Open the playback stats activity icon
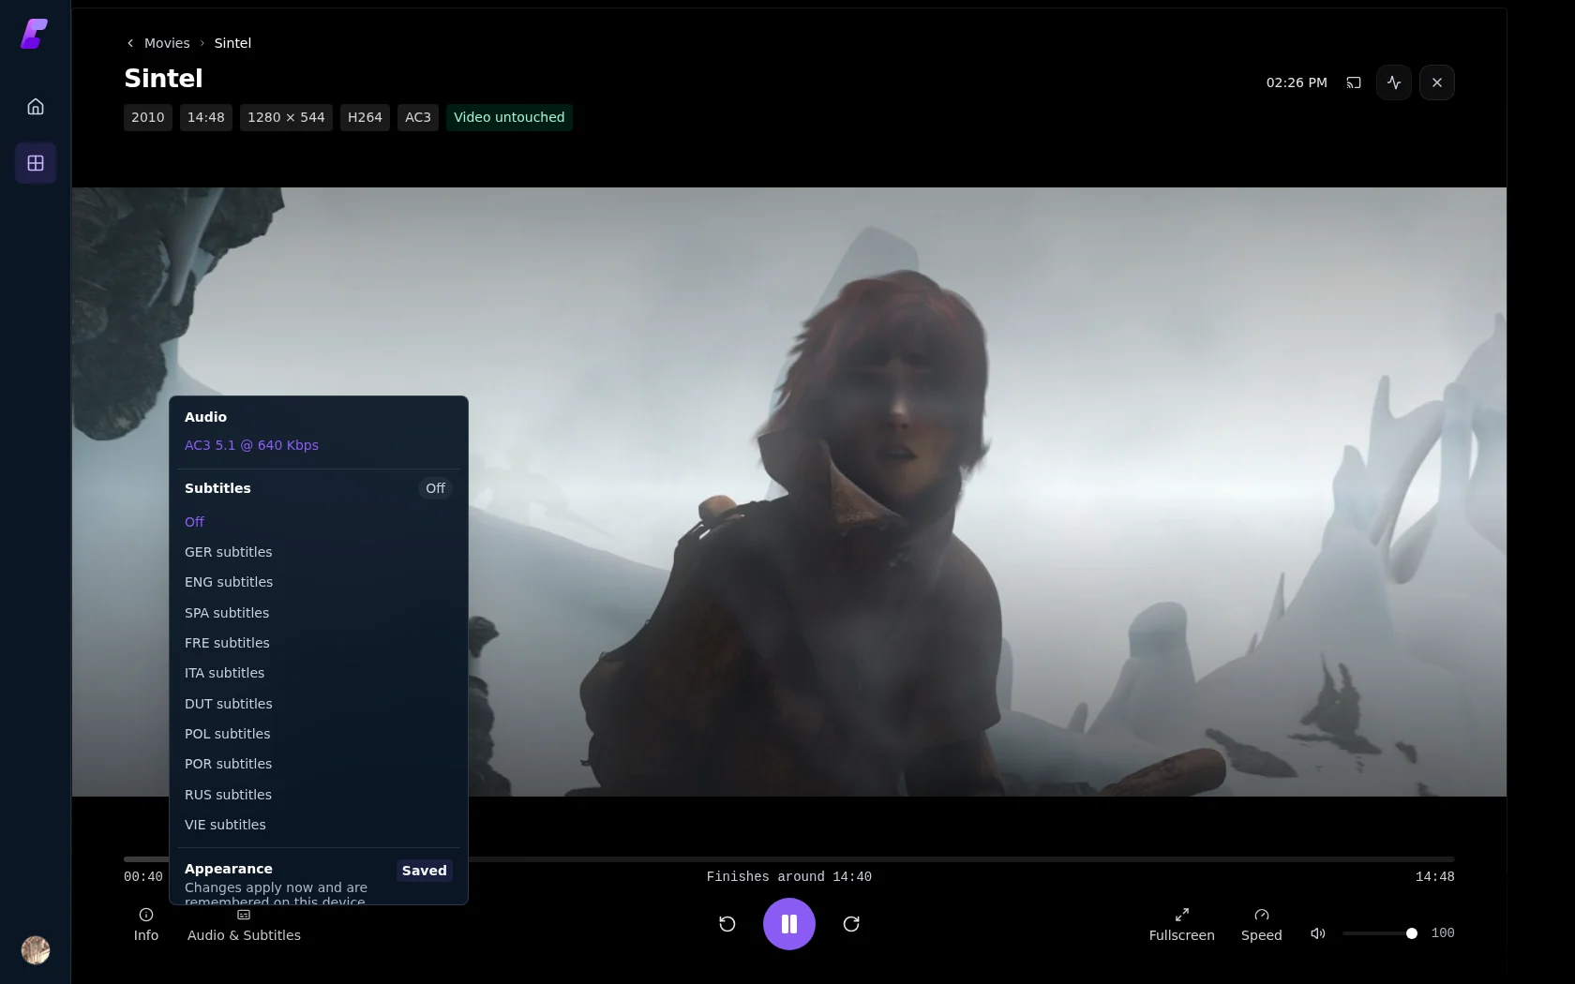 (x=1394, y=82)
